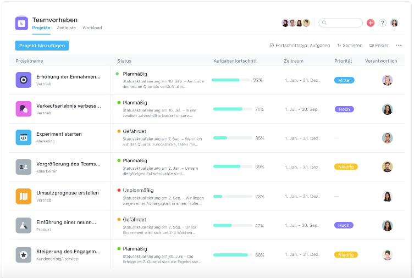This screenshot has width=414, height=278.
Task: Click the Einführung einer neuen mountain icon
Action: [24, 225]
